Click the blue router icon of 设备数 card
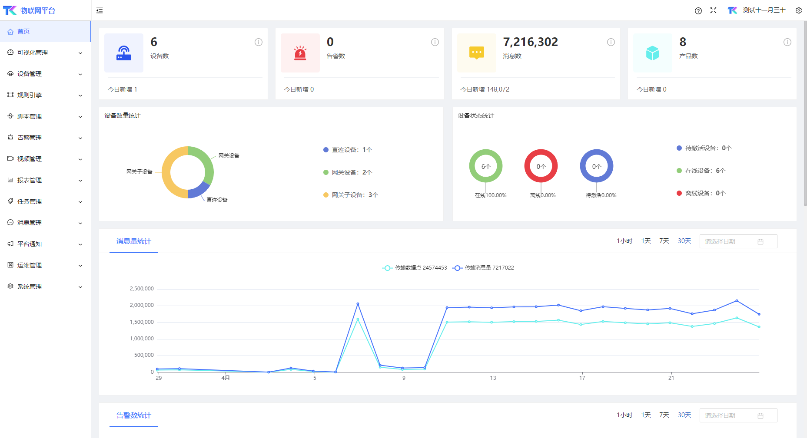 click(124, 53)
